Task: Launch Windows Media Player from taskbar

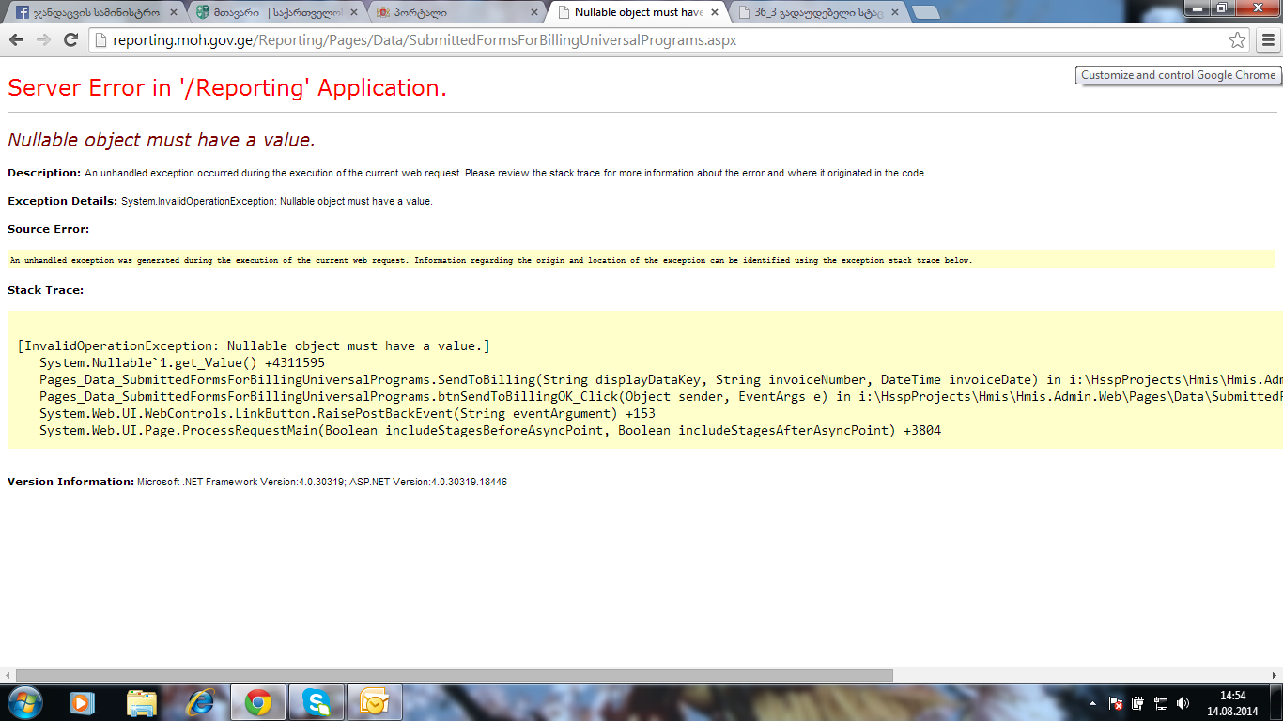Action: (x=83, y=702)
